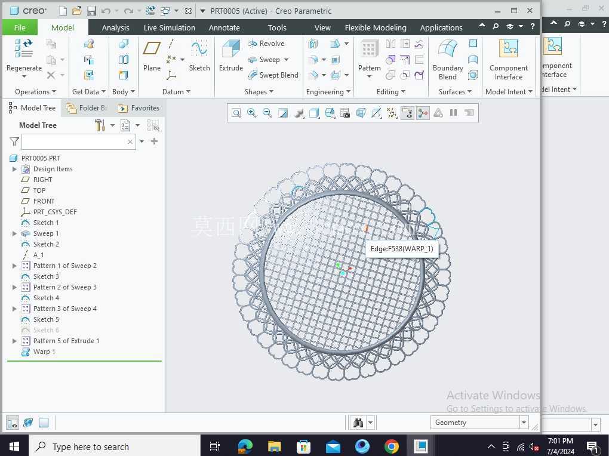The width and height of the screenshot is (609, 456).
Task: Select the Shell tool
Action: click(335, 60)
